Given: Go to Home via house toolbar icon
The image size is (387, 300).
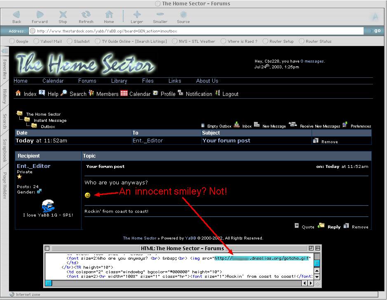Looking at the screenshot, I should (109, 15).
